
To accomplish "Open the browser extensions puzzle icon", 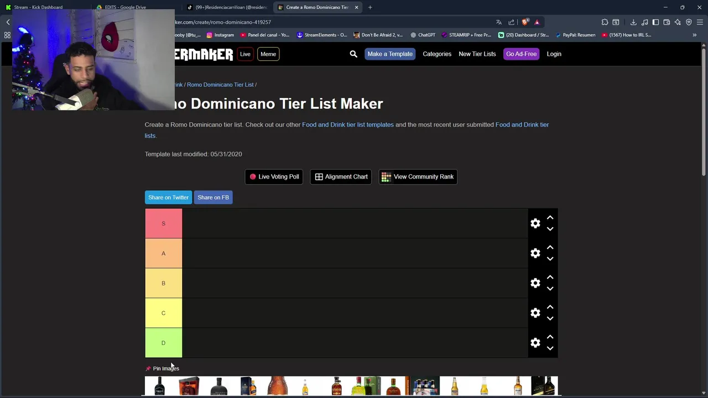I will [x=605, y=22].
